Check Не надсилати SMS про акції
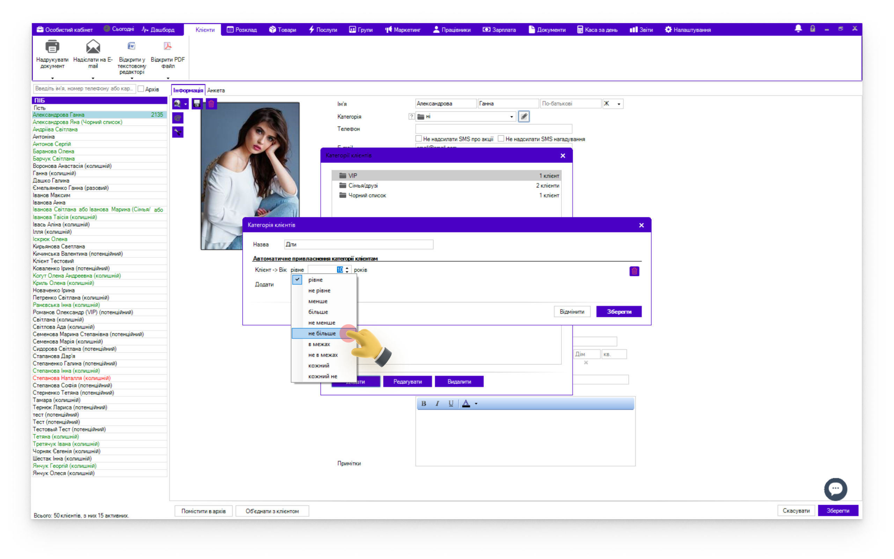The width and height of the screenshot is (894, 559). (419, 139)
